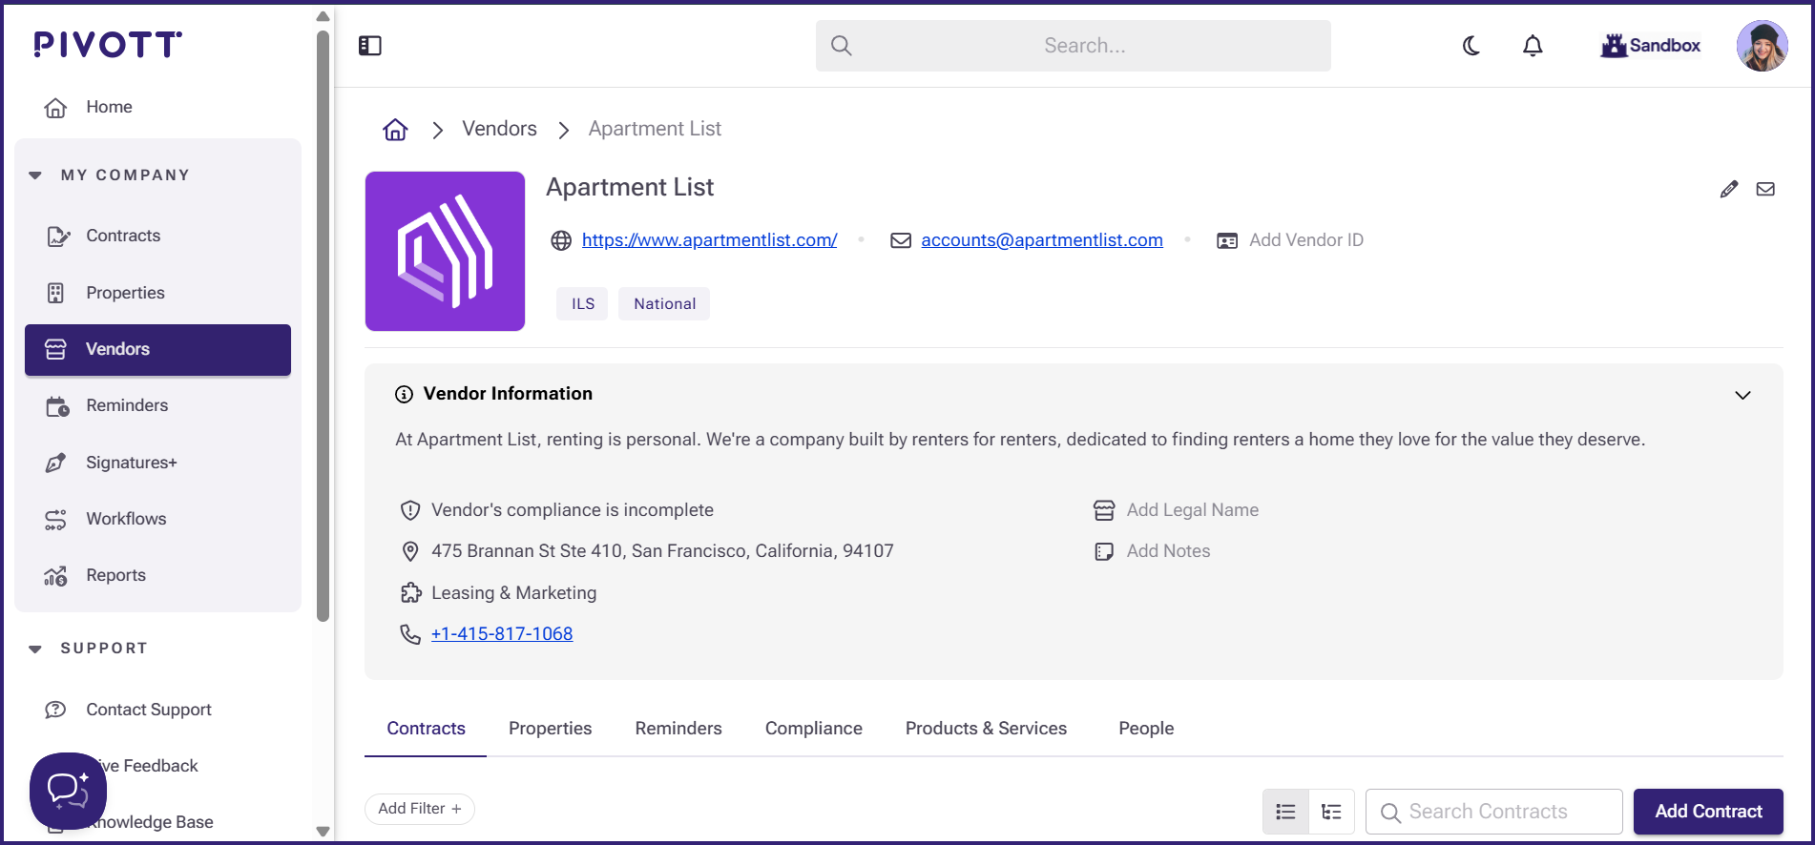The height and width of the screenshot is (845, 1815).
Task: Click the sidebar vertical scrollbar
Action: (323, 326)
